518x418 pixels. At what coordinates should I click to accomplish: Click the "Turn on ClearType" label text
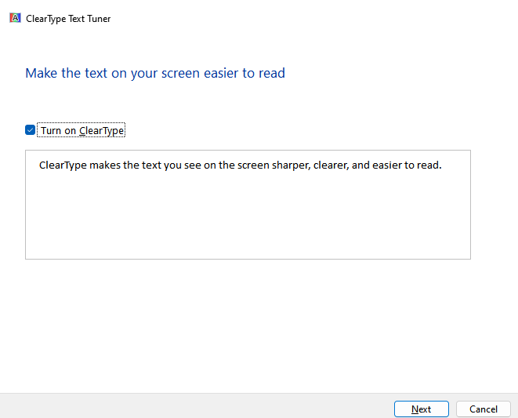tap(82, 131)
